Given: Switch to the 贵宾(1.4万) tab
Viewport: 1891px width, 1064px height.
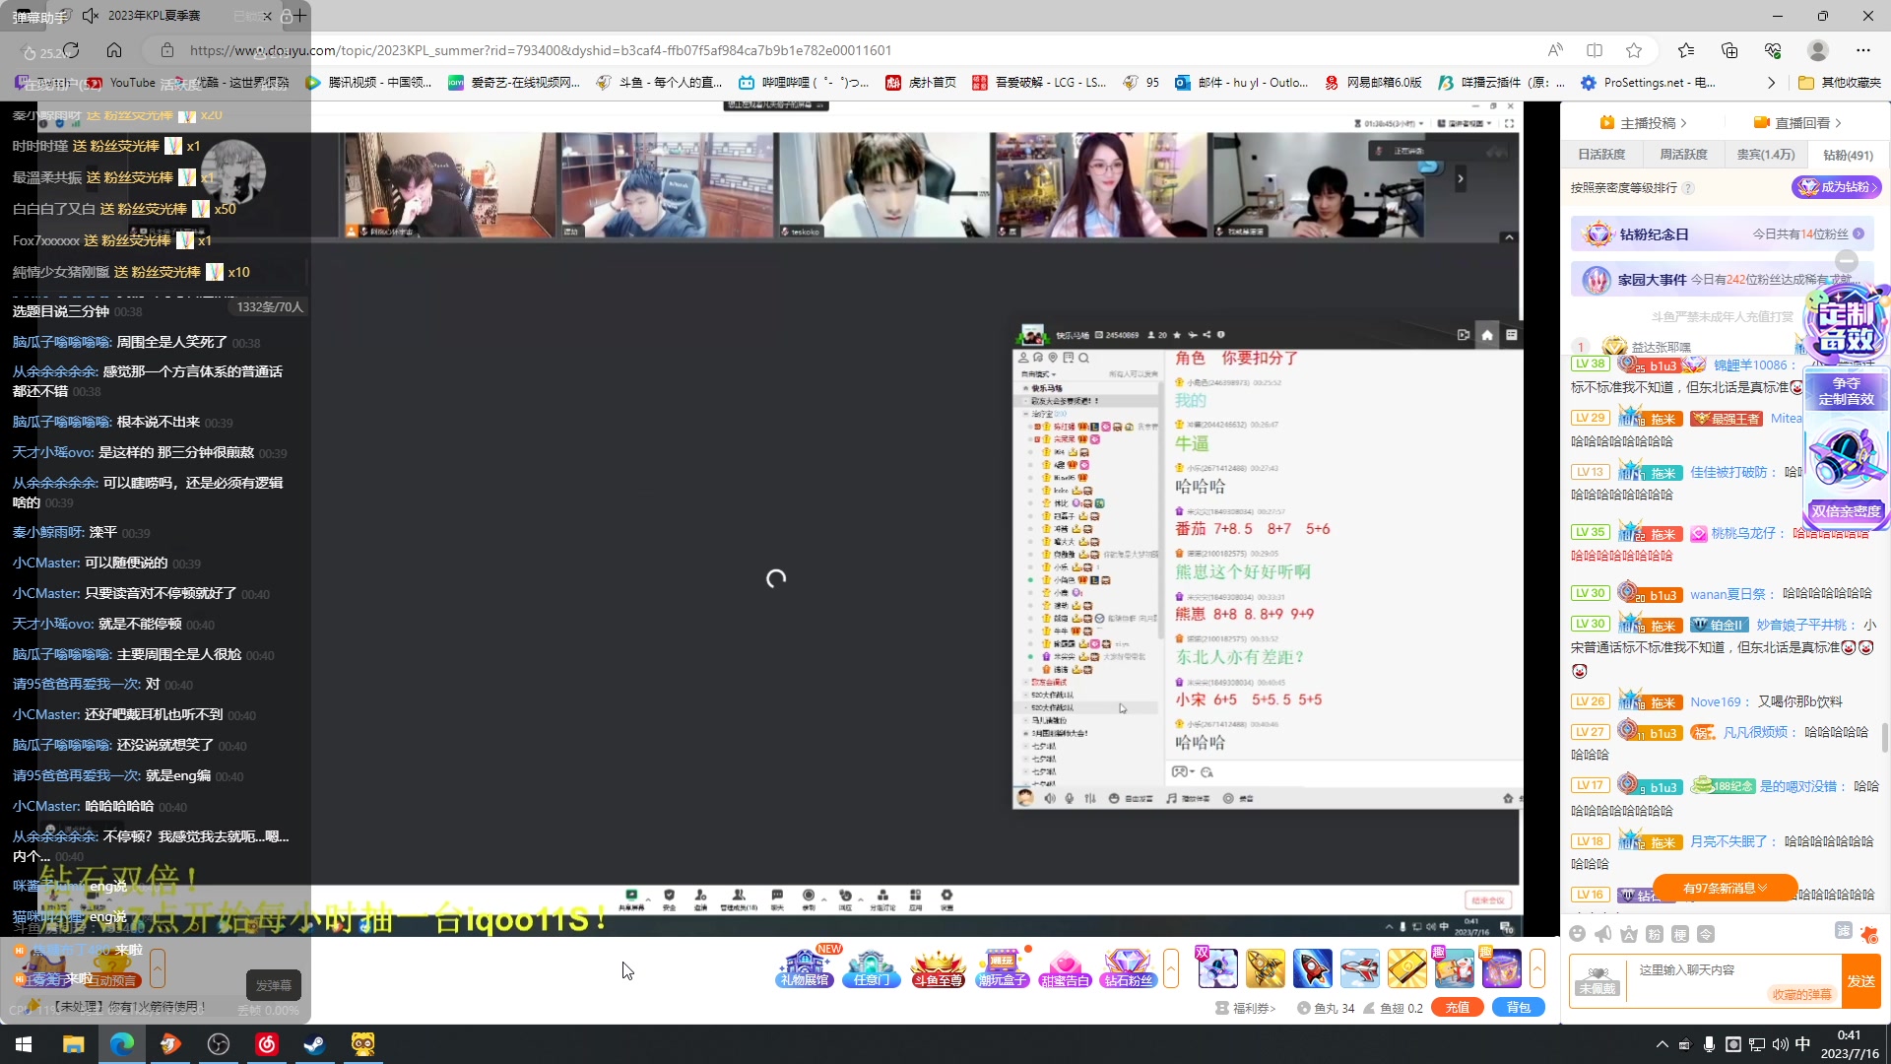Looking at the screenshot, I should [1766, 155].
